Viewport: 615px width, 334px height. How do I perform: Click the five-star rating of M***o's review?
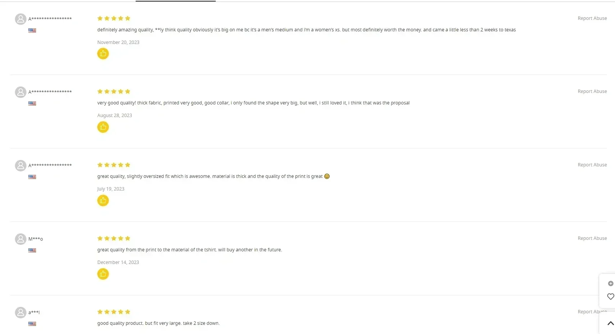point(114,238)
